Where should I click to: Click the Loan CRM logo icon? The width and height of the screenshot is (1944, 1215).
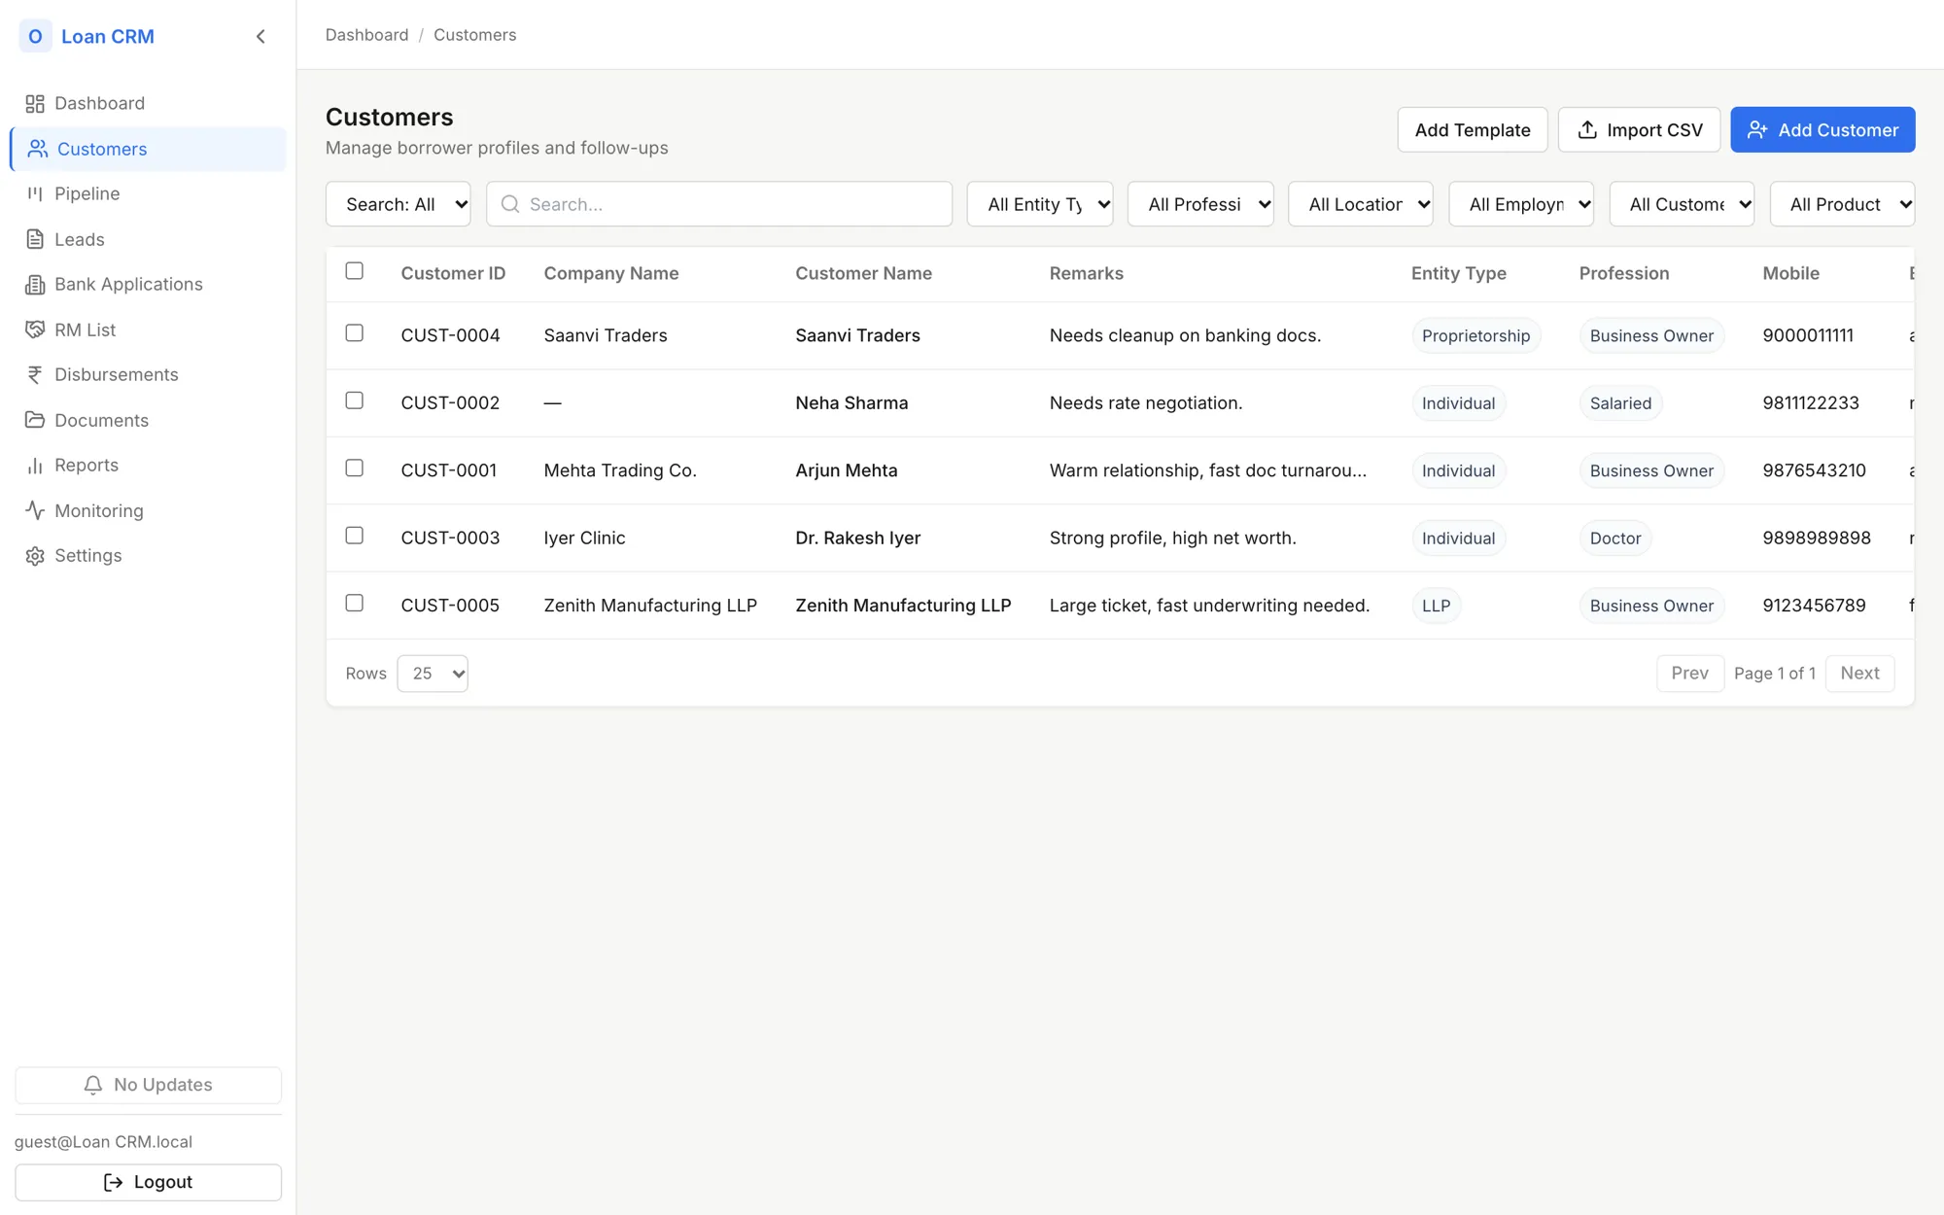point(35,36)
